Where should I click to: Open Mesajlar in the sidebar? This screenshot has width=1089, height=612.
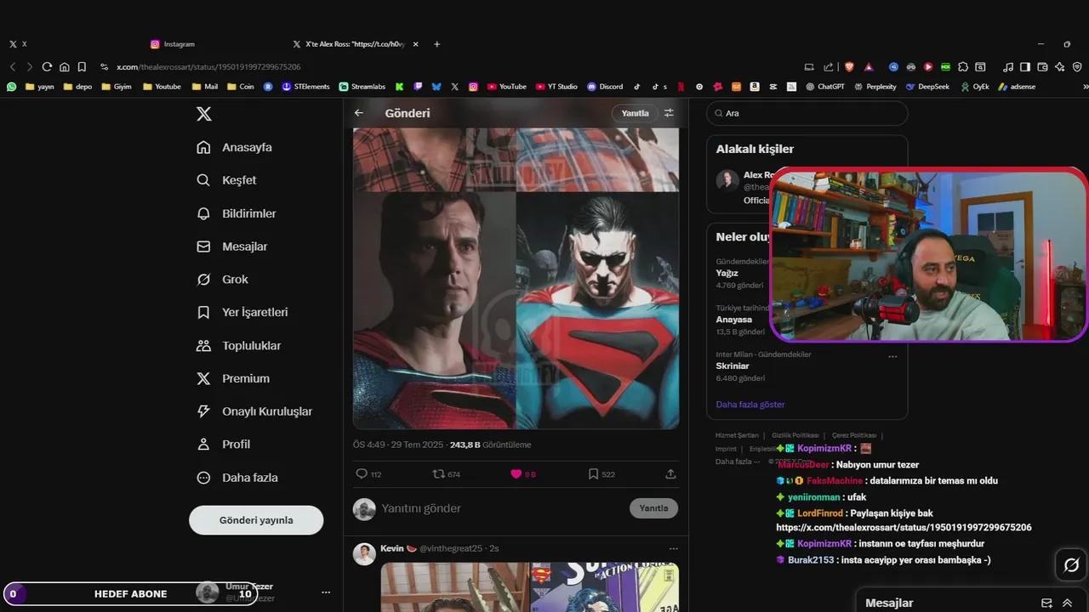point(231,246)
